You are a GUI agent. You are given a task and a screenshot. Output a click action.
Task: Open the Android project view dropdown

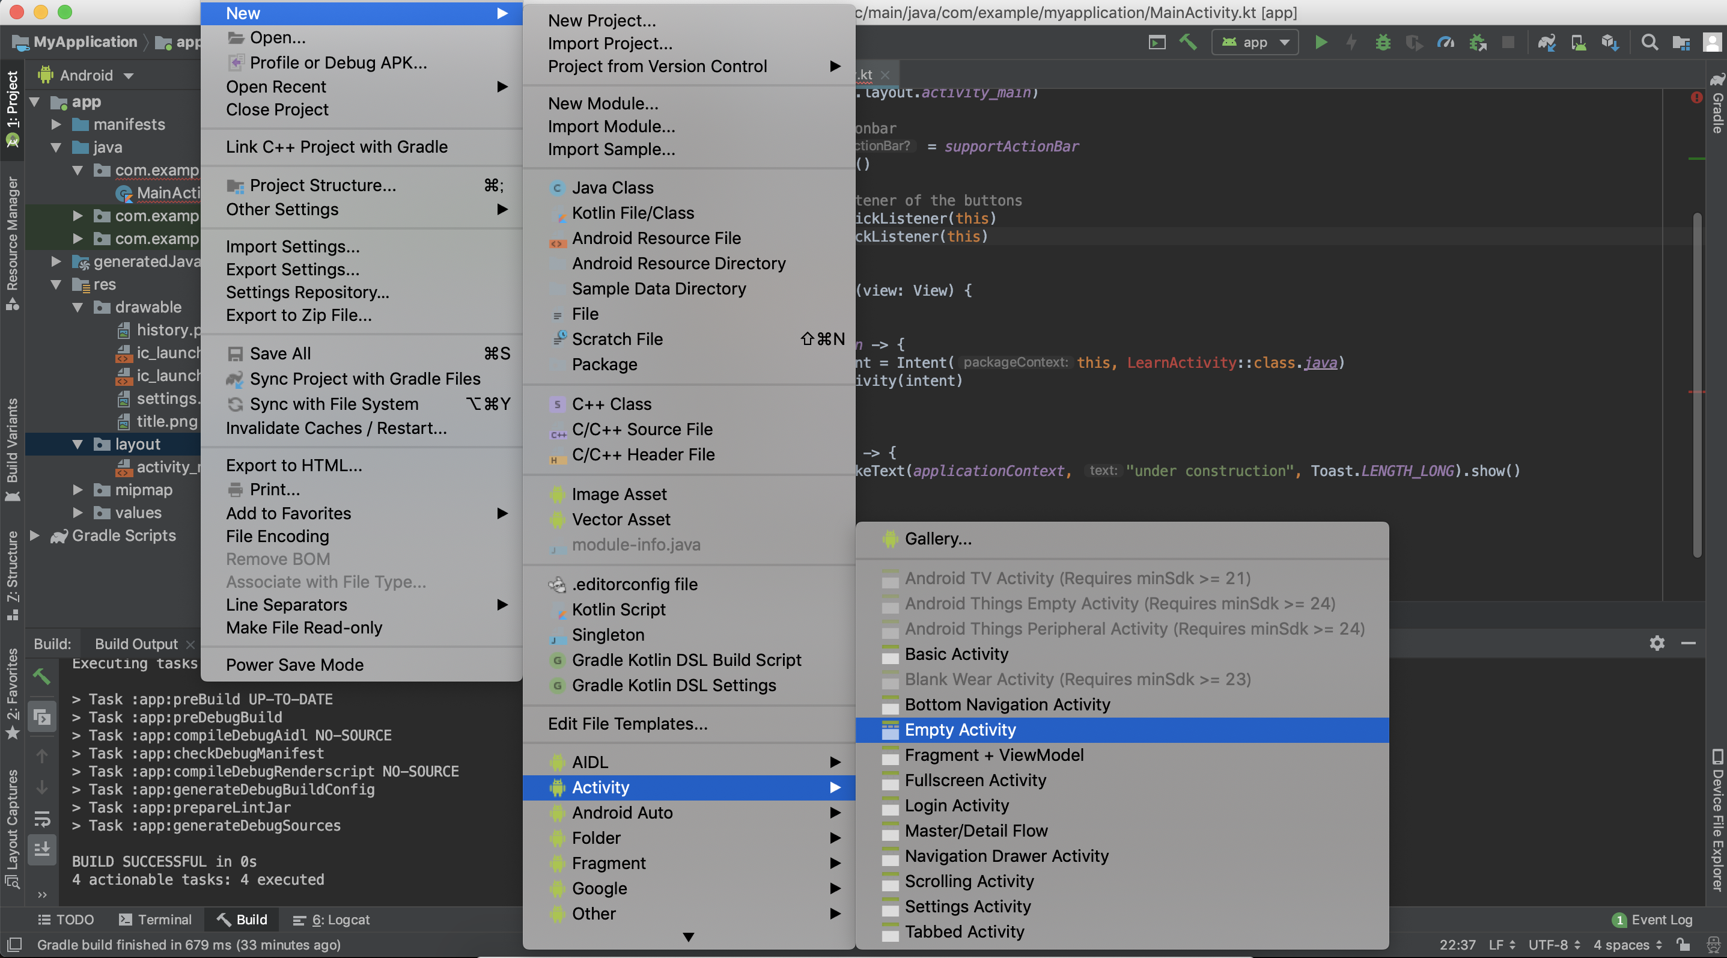(87, 75)
